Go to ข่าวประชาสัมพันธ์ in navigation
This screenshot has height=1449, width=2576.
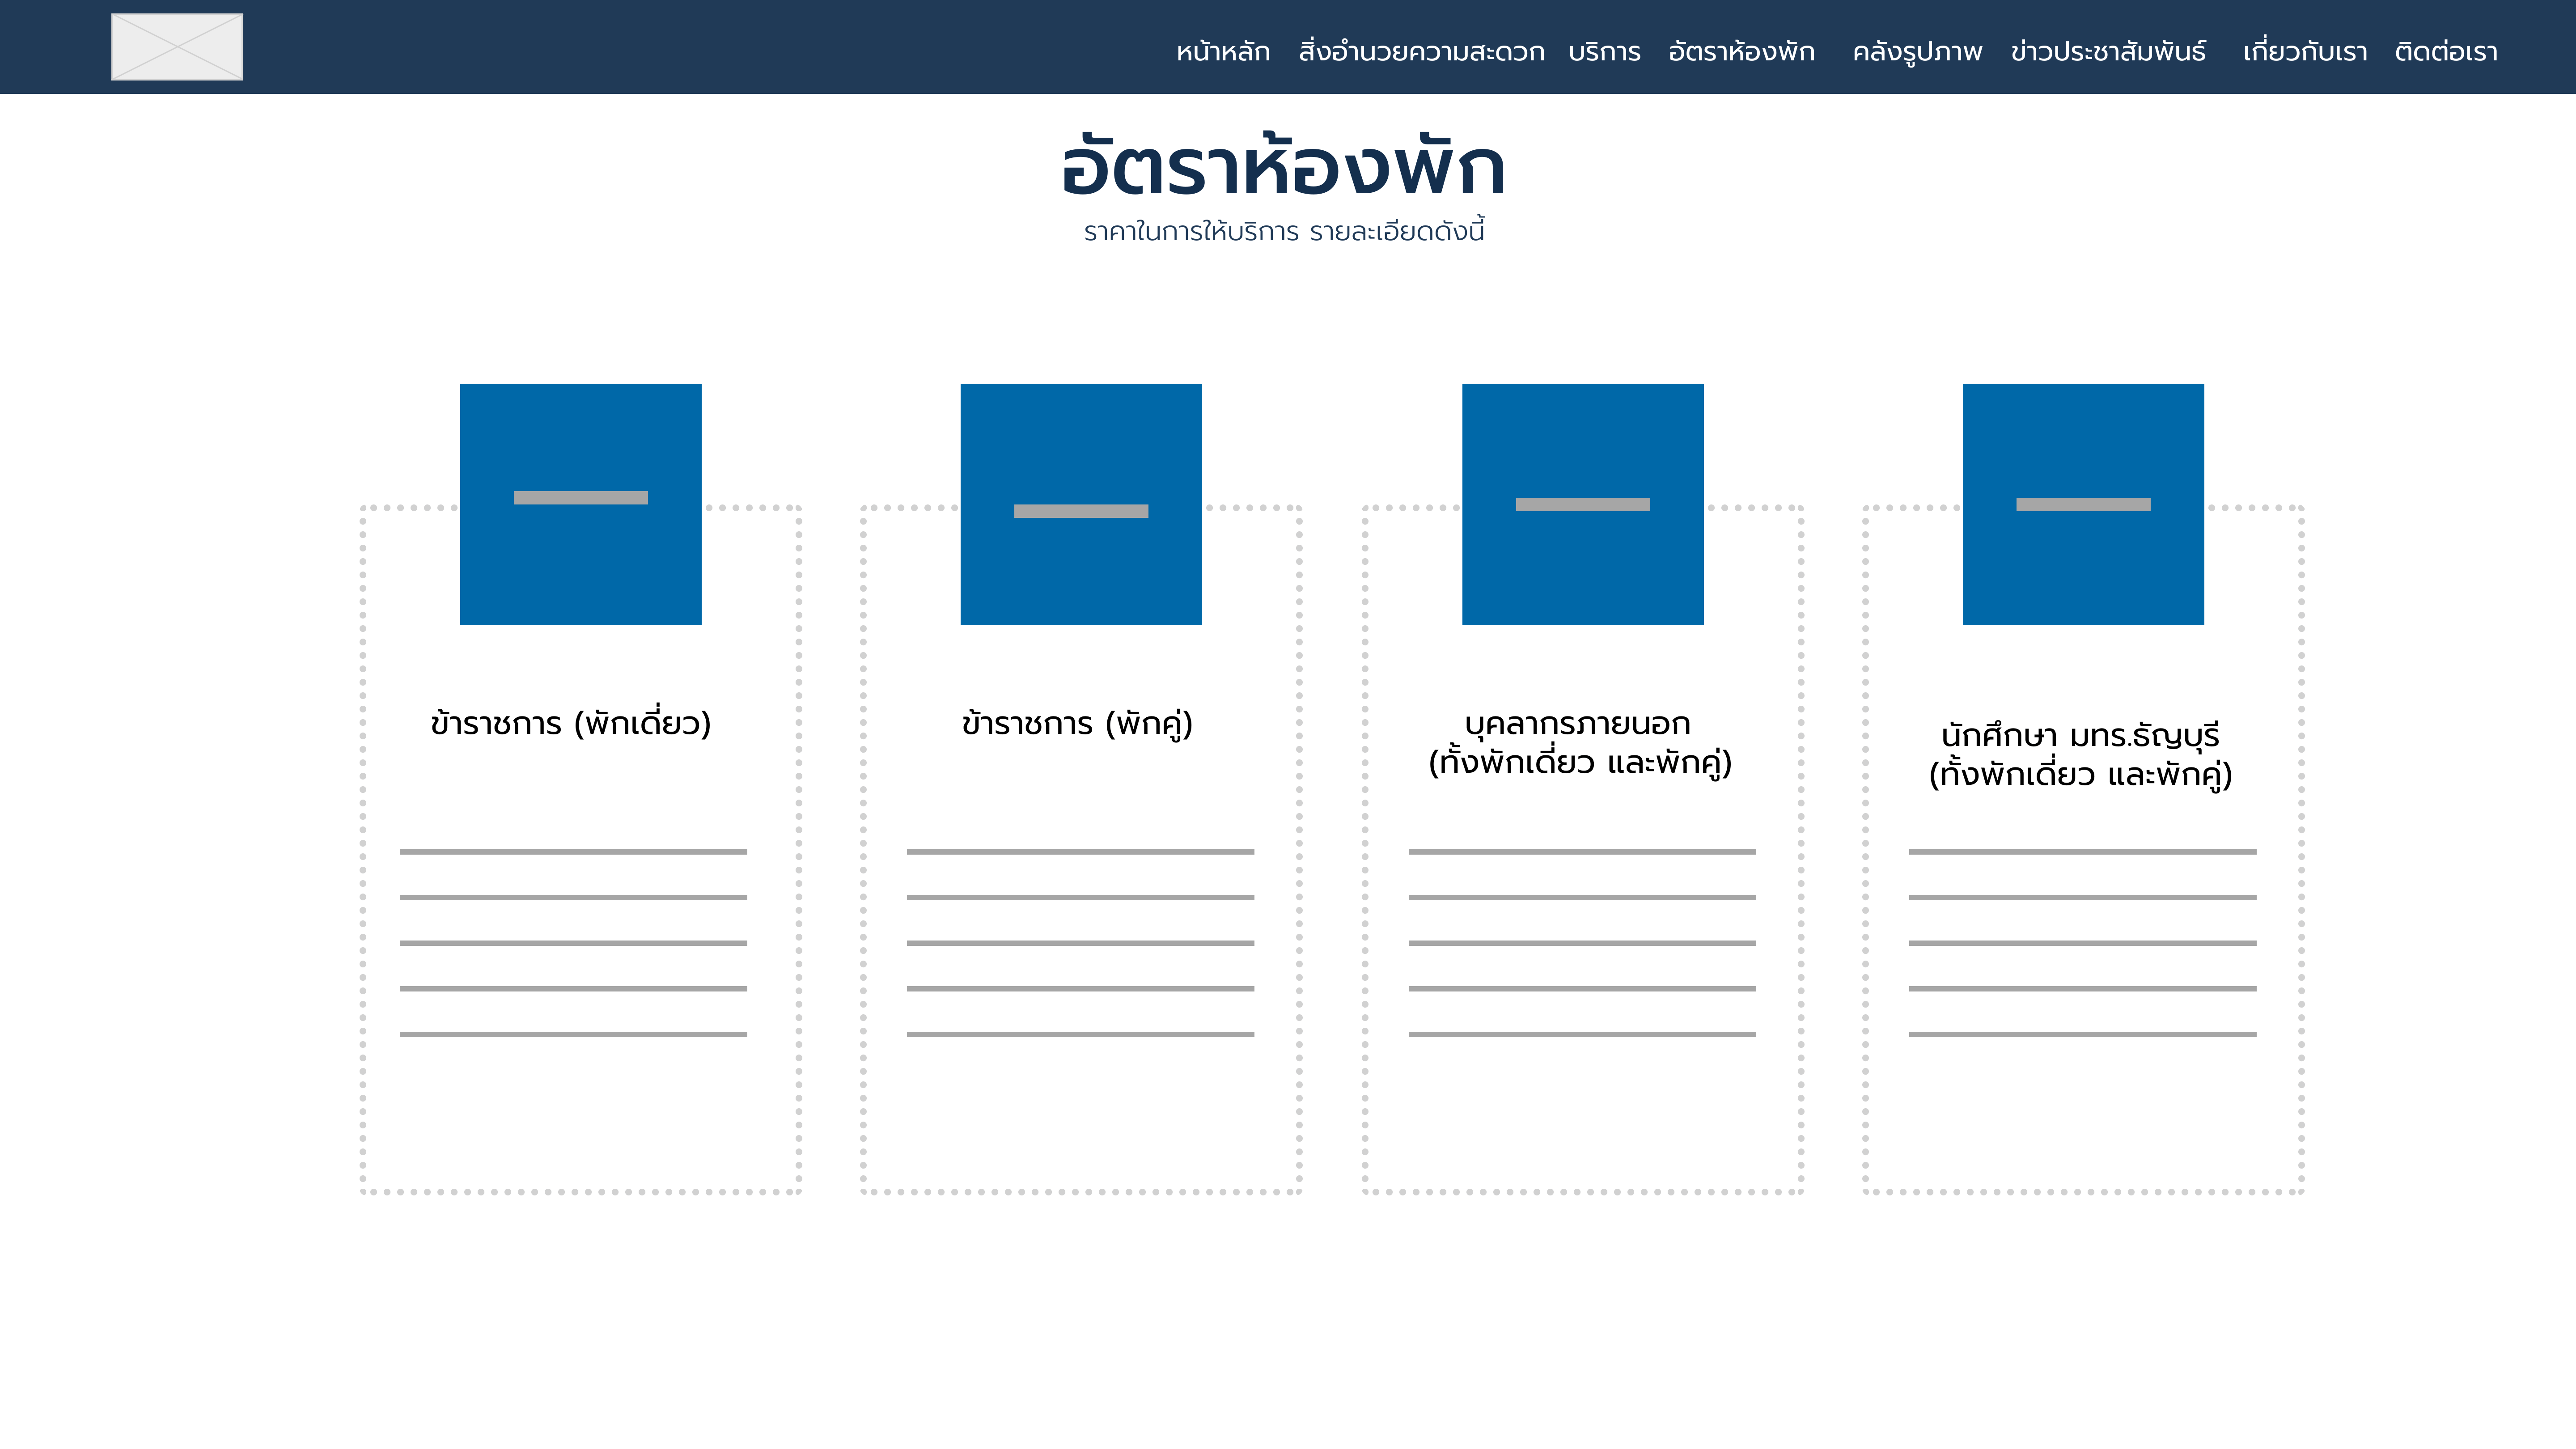[2108, 52]
